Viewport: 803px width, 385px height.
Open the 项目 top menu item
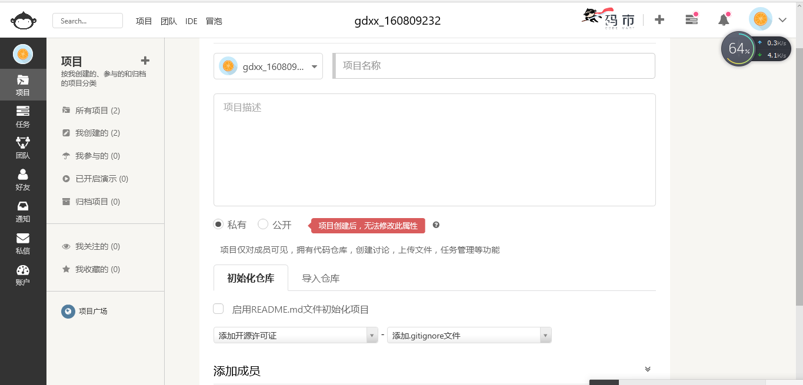(x=144, y=21)
